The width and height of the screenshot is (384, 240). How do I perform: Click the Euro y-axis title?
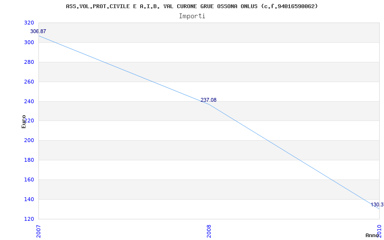click(x=24, y=121)
